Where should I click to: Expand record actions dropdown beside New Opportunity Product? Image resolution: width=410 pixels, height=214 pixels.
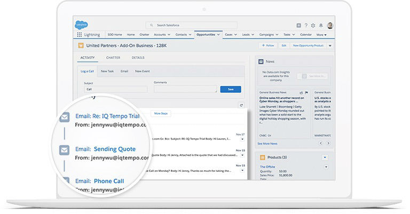(329, 46)
